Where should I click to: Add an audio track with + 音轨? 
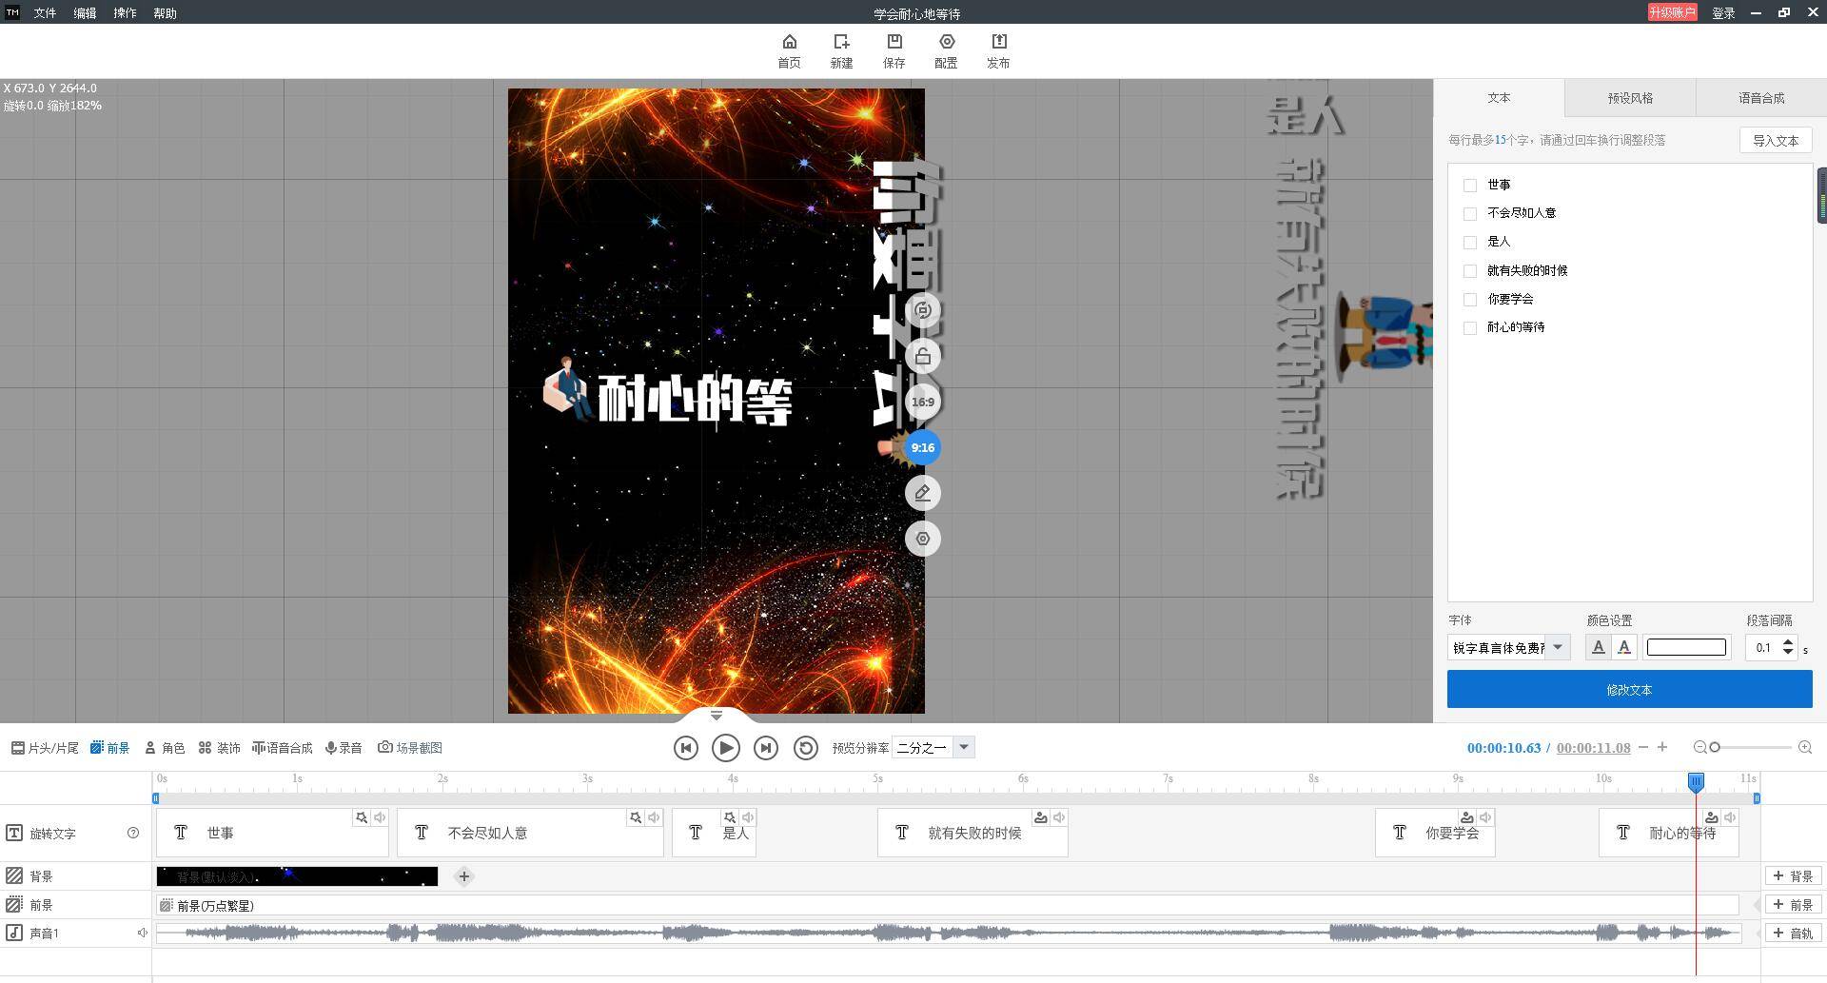[1793, 933]
